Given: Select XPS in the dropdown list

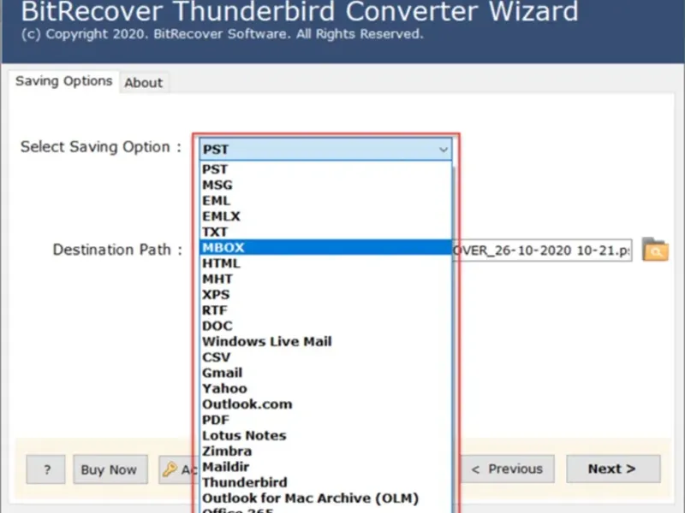Looking at the screenshot, I should click(325, 295).
